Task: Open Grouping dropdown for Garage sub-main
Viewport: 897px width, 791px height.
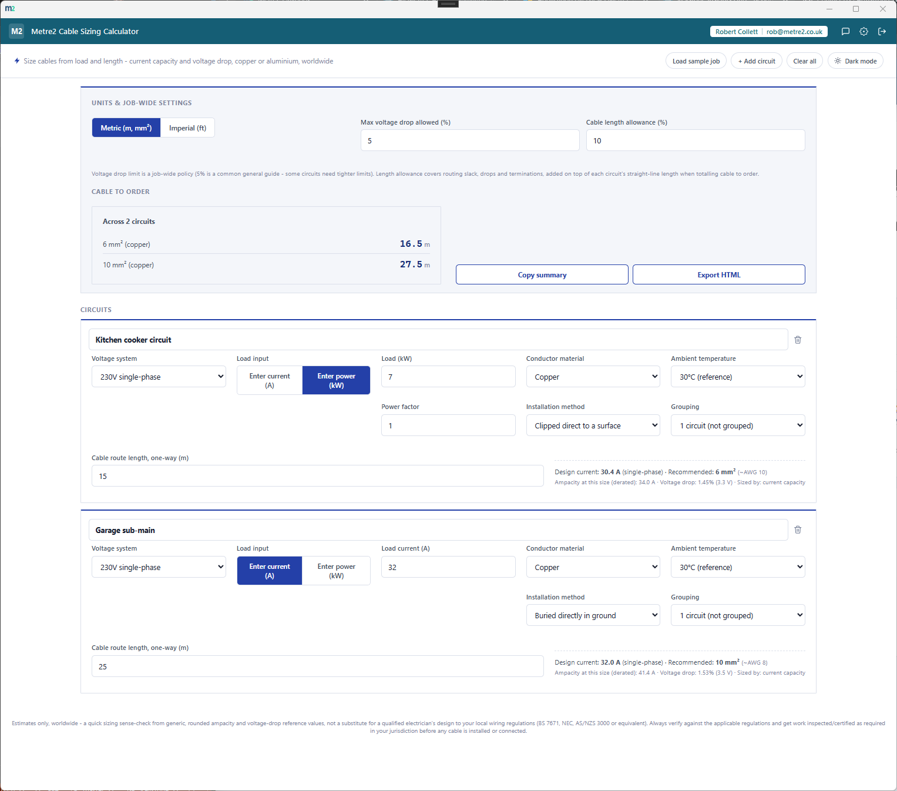Action: 738,615
